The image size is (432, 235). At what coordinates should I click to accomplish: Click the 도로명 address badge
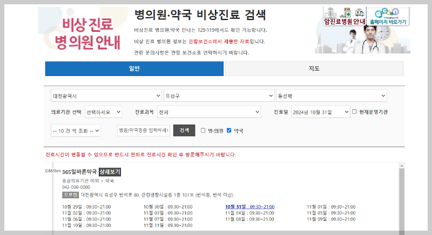click(70, 195)
